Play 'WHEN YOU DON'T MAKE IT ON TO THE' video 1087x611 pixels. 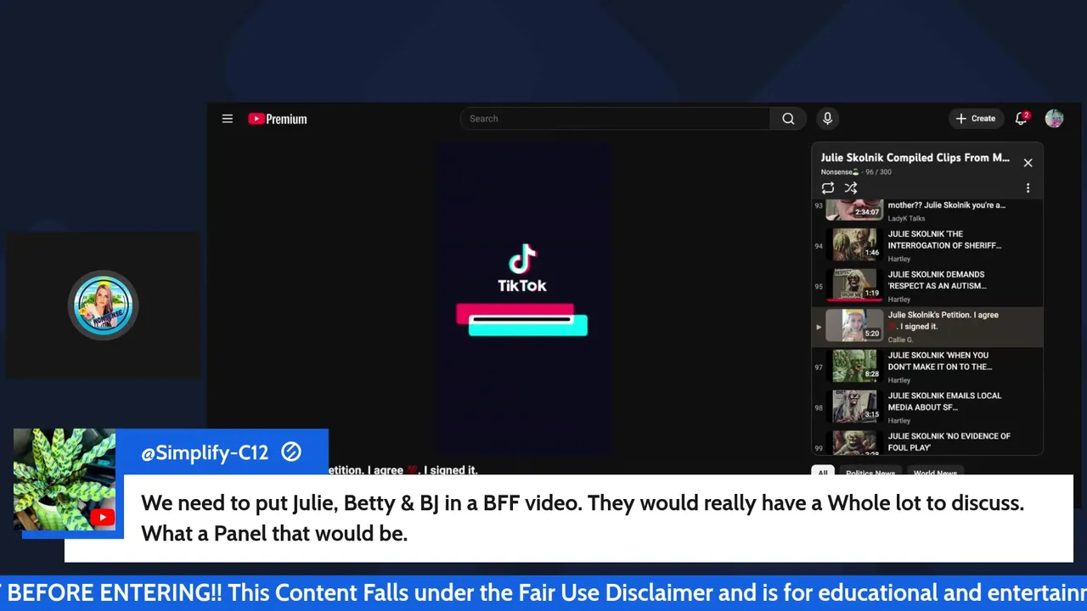click(x=927, y=367)
